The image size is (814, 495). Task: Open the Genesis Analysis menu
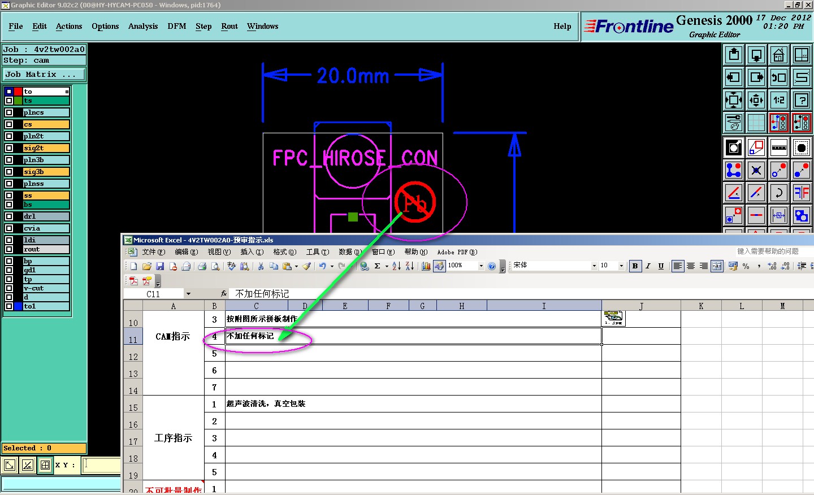pyautogui.click(x=143, y=26)
